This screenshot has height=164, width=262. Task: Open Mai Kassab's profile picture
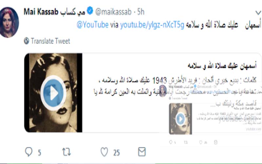[x=9, y=22]
